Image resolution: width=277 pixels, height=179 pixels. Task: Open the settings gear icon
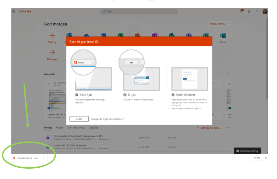tap(249, 11)
